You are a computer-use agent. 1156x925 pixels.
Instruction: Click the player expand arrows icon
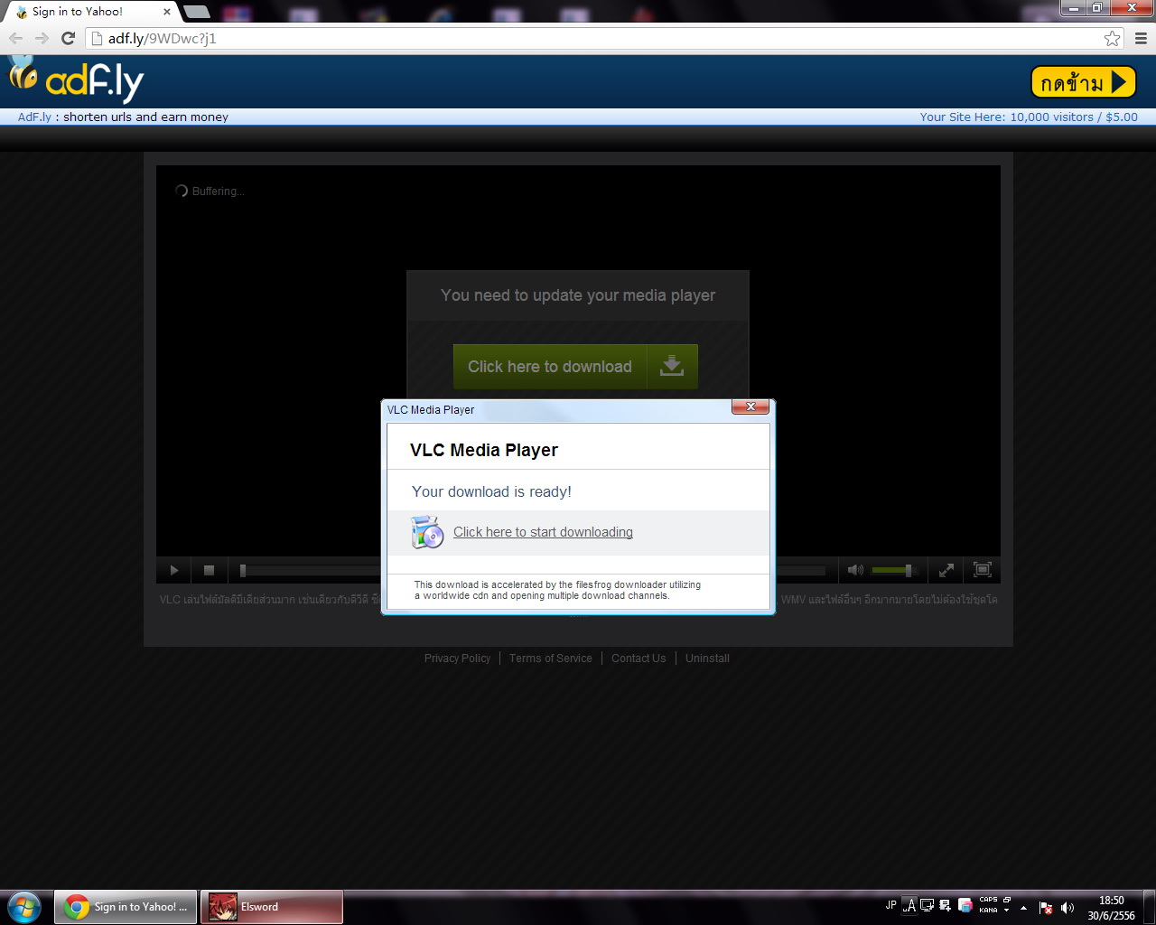[x=946, y=570]
